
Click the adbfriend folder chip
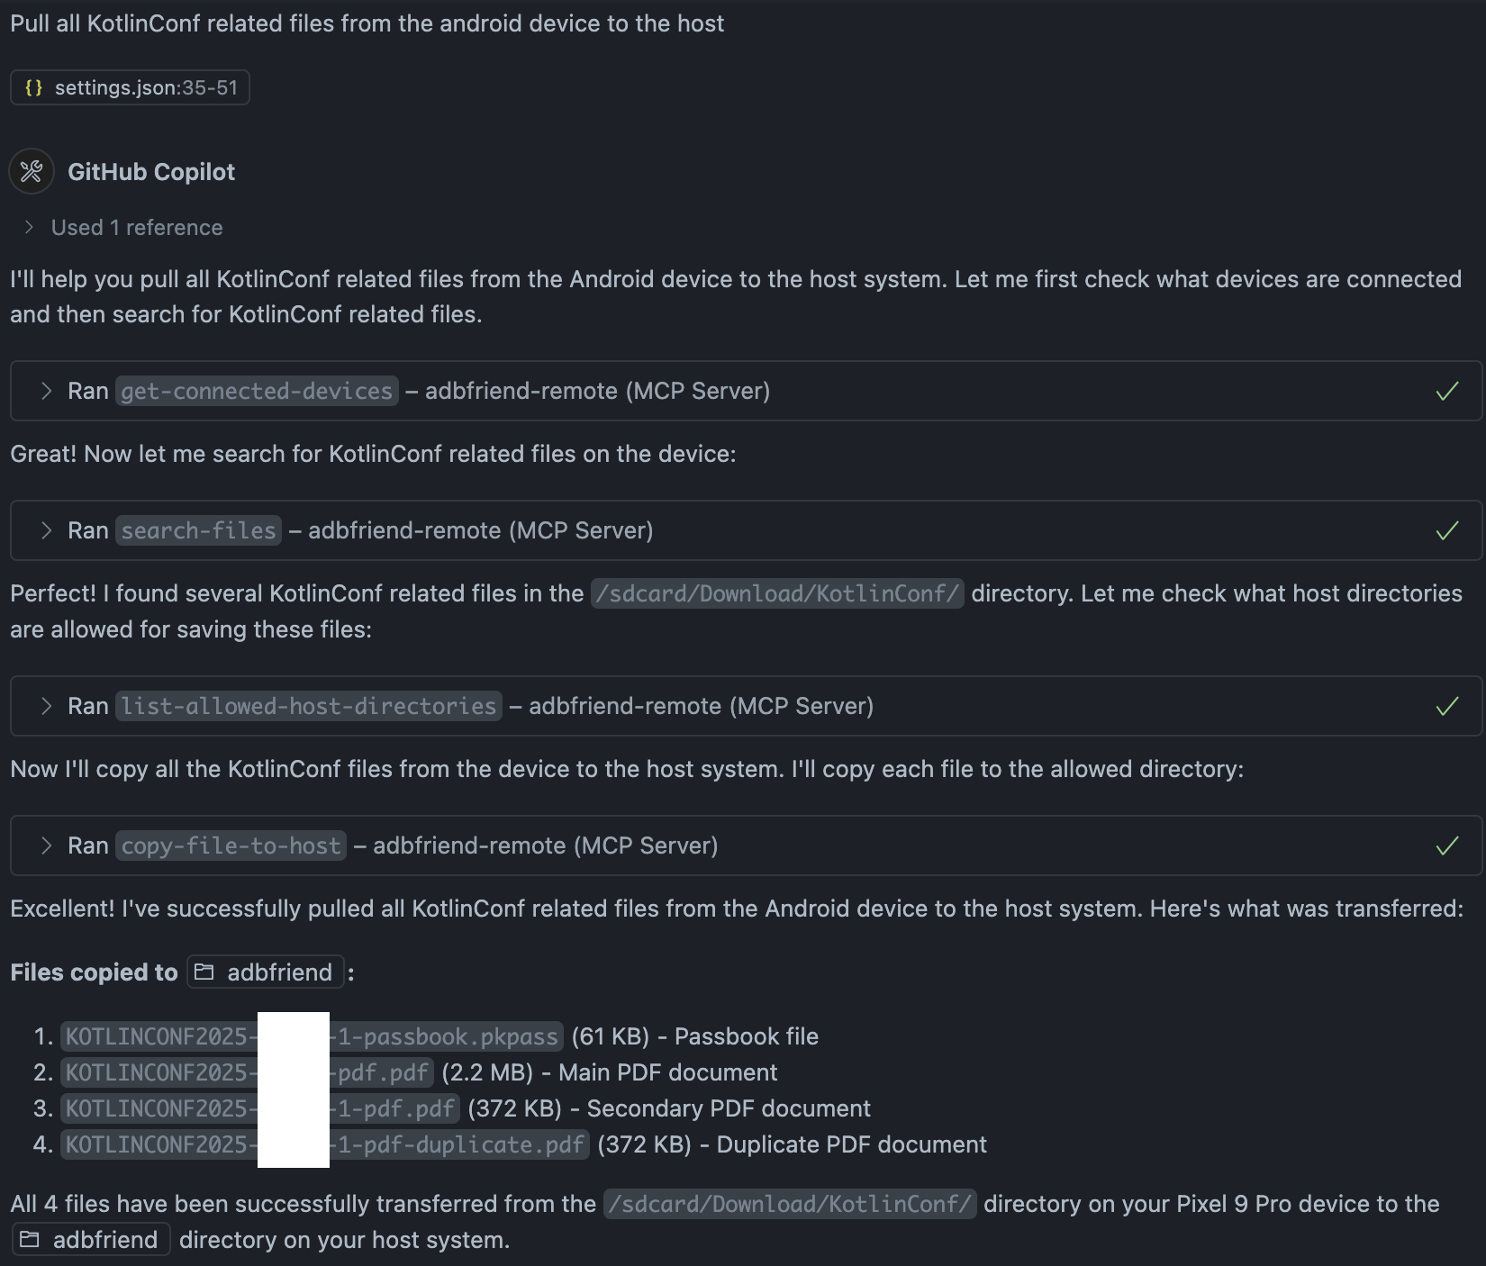[265, 972]
